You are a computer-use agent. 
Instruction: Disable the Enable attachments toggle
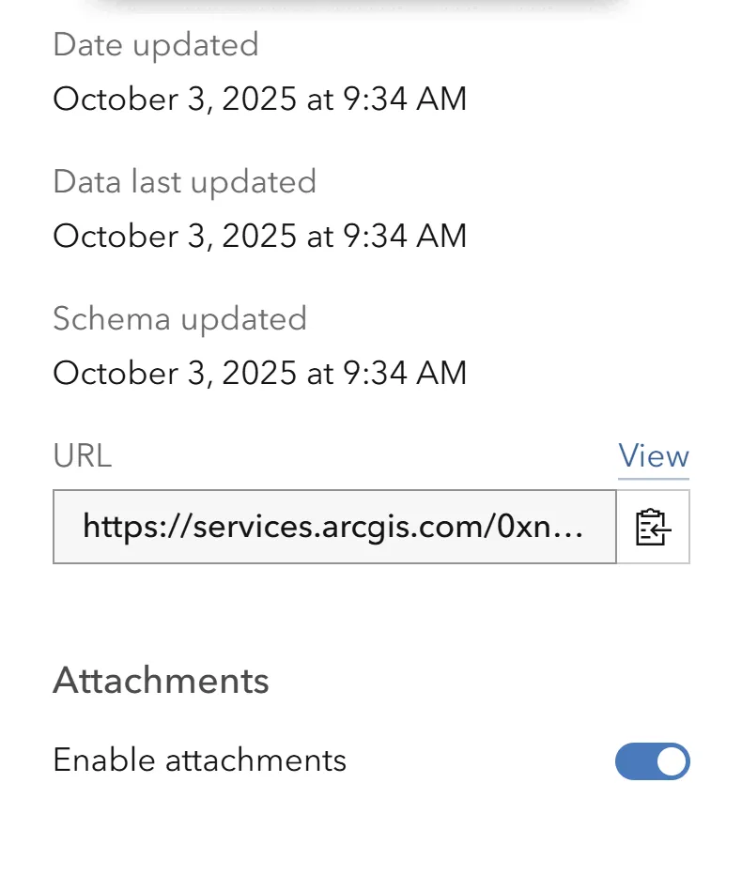click(653, 761)
